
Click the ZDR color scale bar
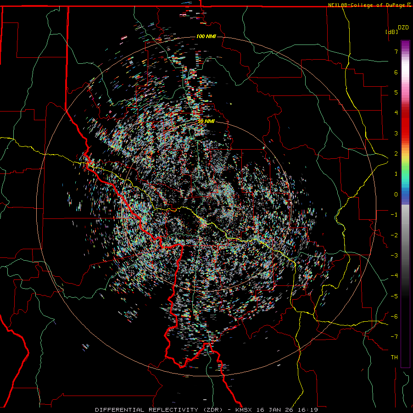405,204
